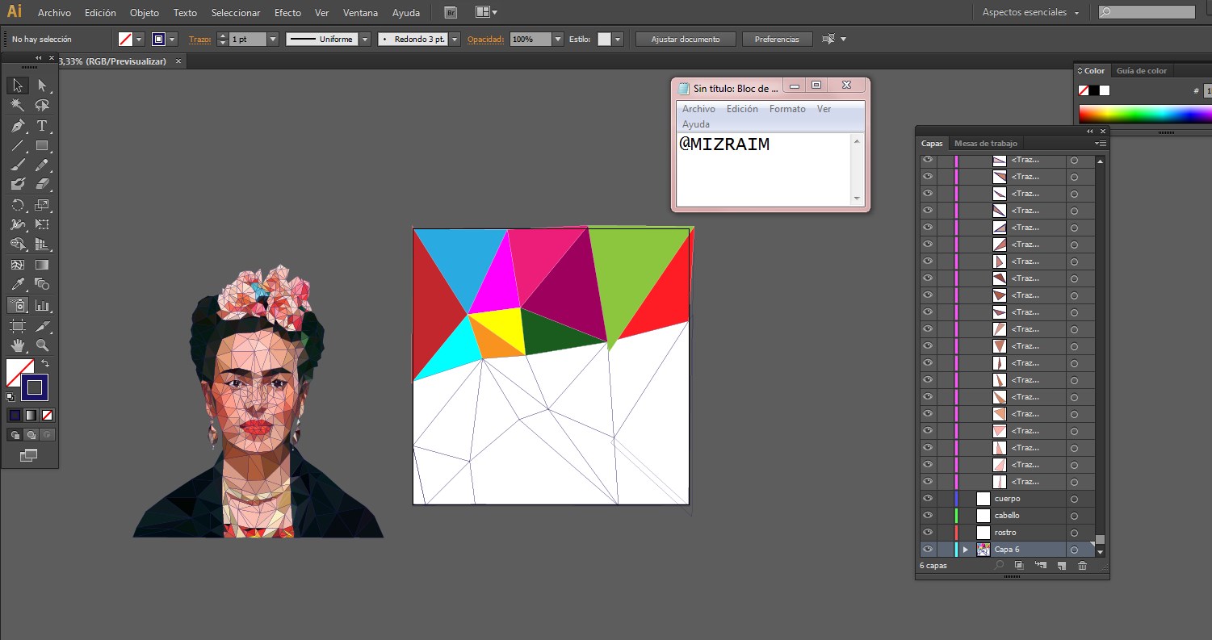Select the Blend tool

(x=42, y=284)
